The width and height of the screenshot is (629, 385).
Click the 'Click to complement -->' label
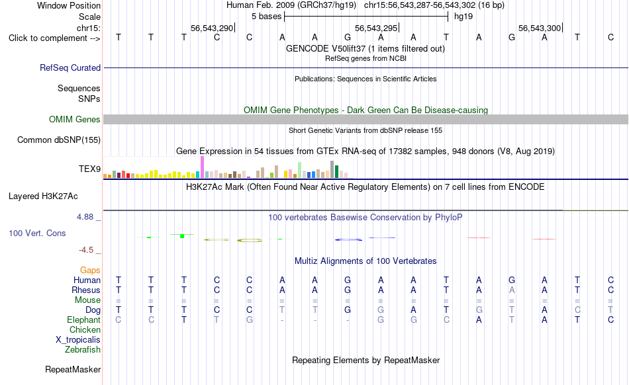54,38
